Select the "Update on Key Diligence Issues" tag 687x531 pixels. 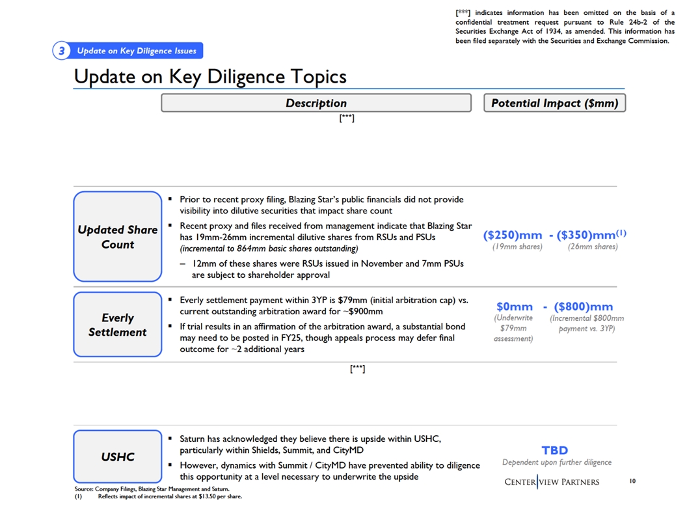point(136,51)
